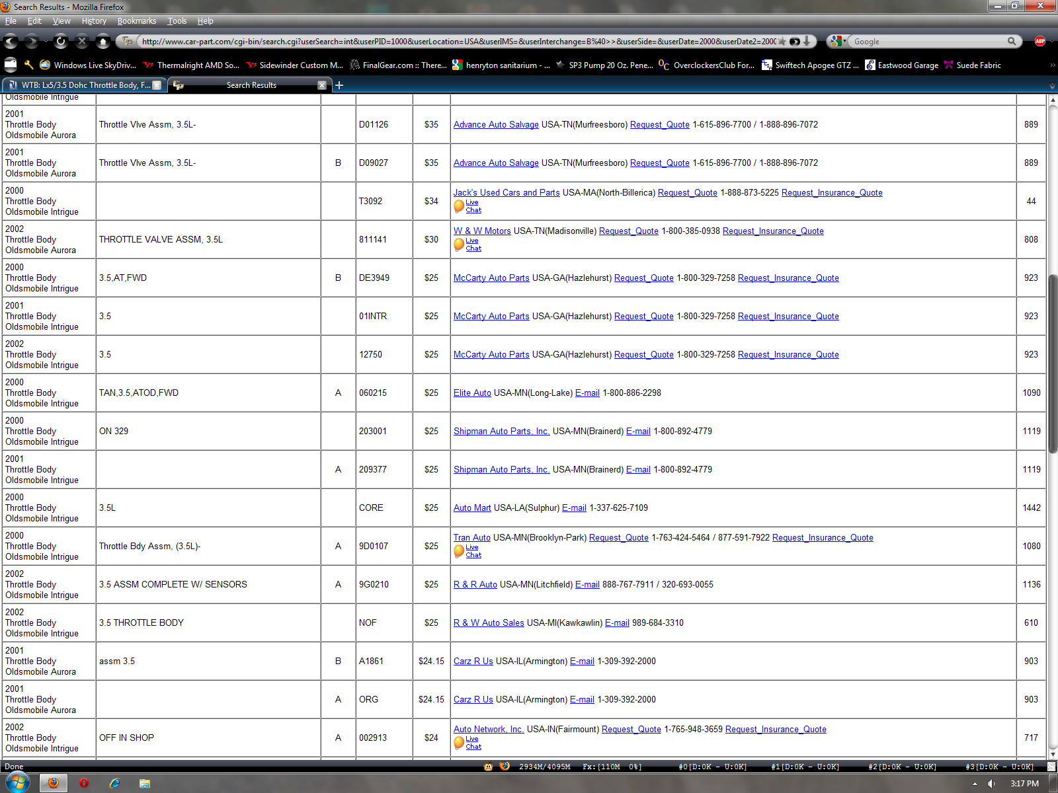Click the Firefox icon in the status bar
The height and width of the screenshot is (793, 1058).
point(505,766)
